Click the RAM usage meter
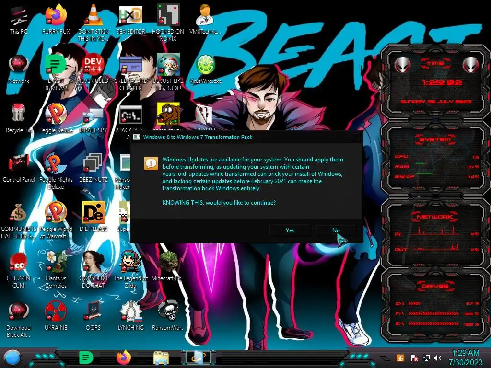The image size is (491, 368). (437, 167)
